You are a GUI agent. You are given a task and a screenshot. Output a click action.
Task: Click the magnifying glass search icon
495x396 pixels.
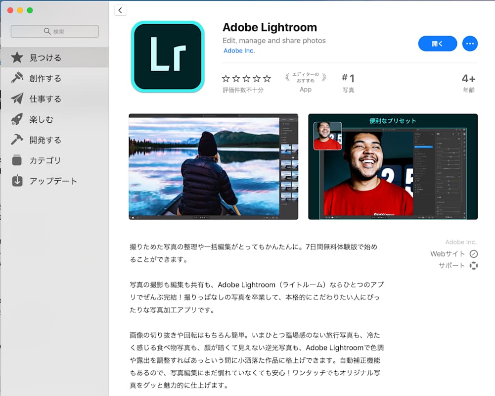[47, 31]
